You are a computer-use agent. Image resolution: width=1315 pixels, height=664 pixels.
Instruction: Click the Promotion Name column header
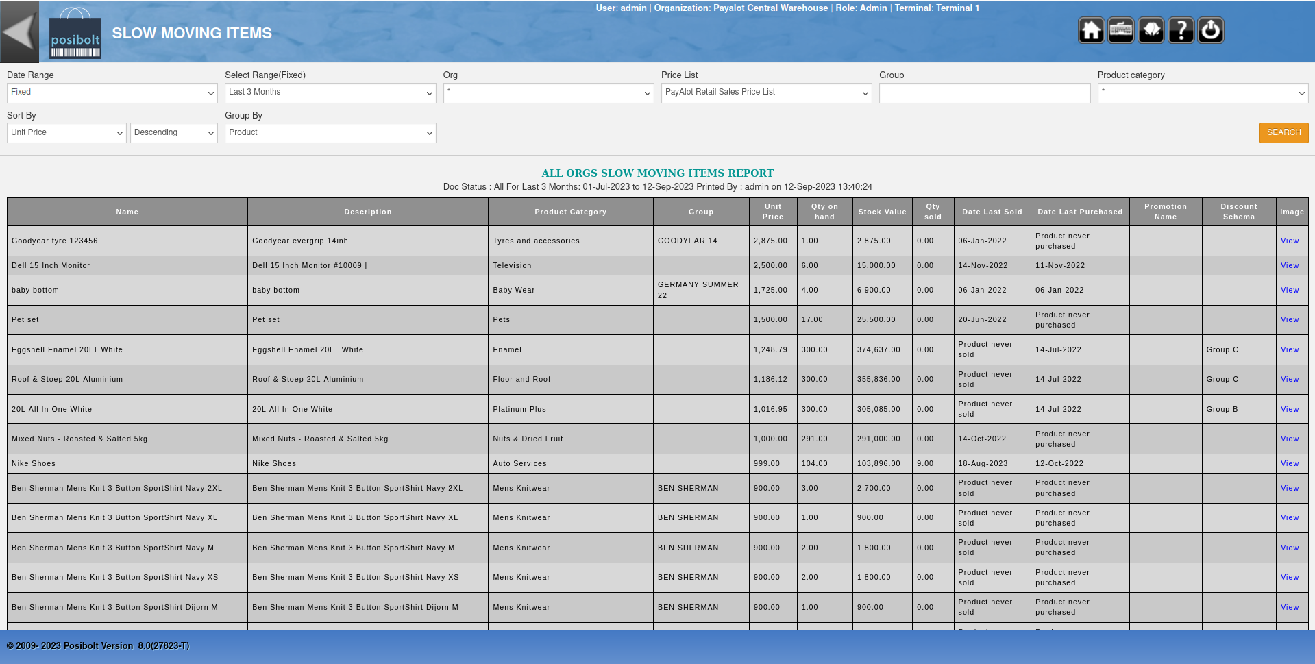(x=1166, y=212)
